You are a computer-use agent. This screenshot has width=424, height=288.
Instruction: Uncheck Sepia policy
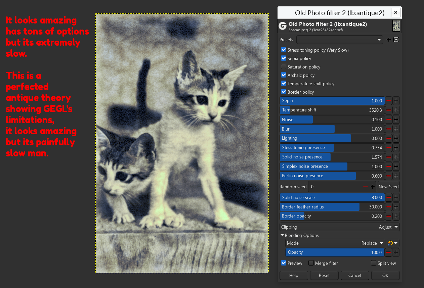point(284,58)
